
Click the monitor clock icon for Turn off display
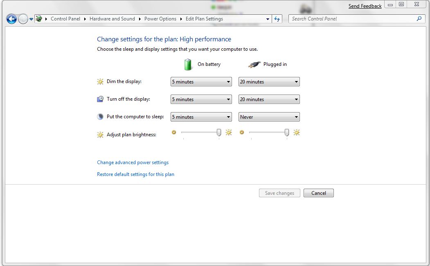[x=100, y=99]
